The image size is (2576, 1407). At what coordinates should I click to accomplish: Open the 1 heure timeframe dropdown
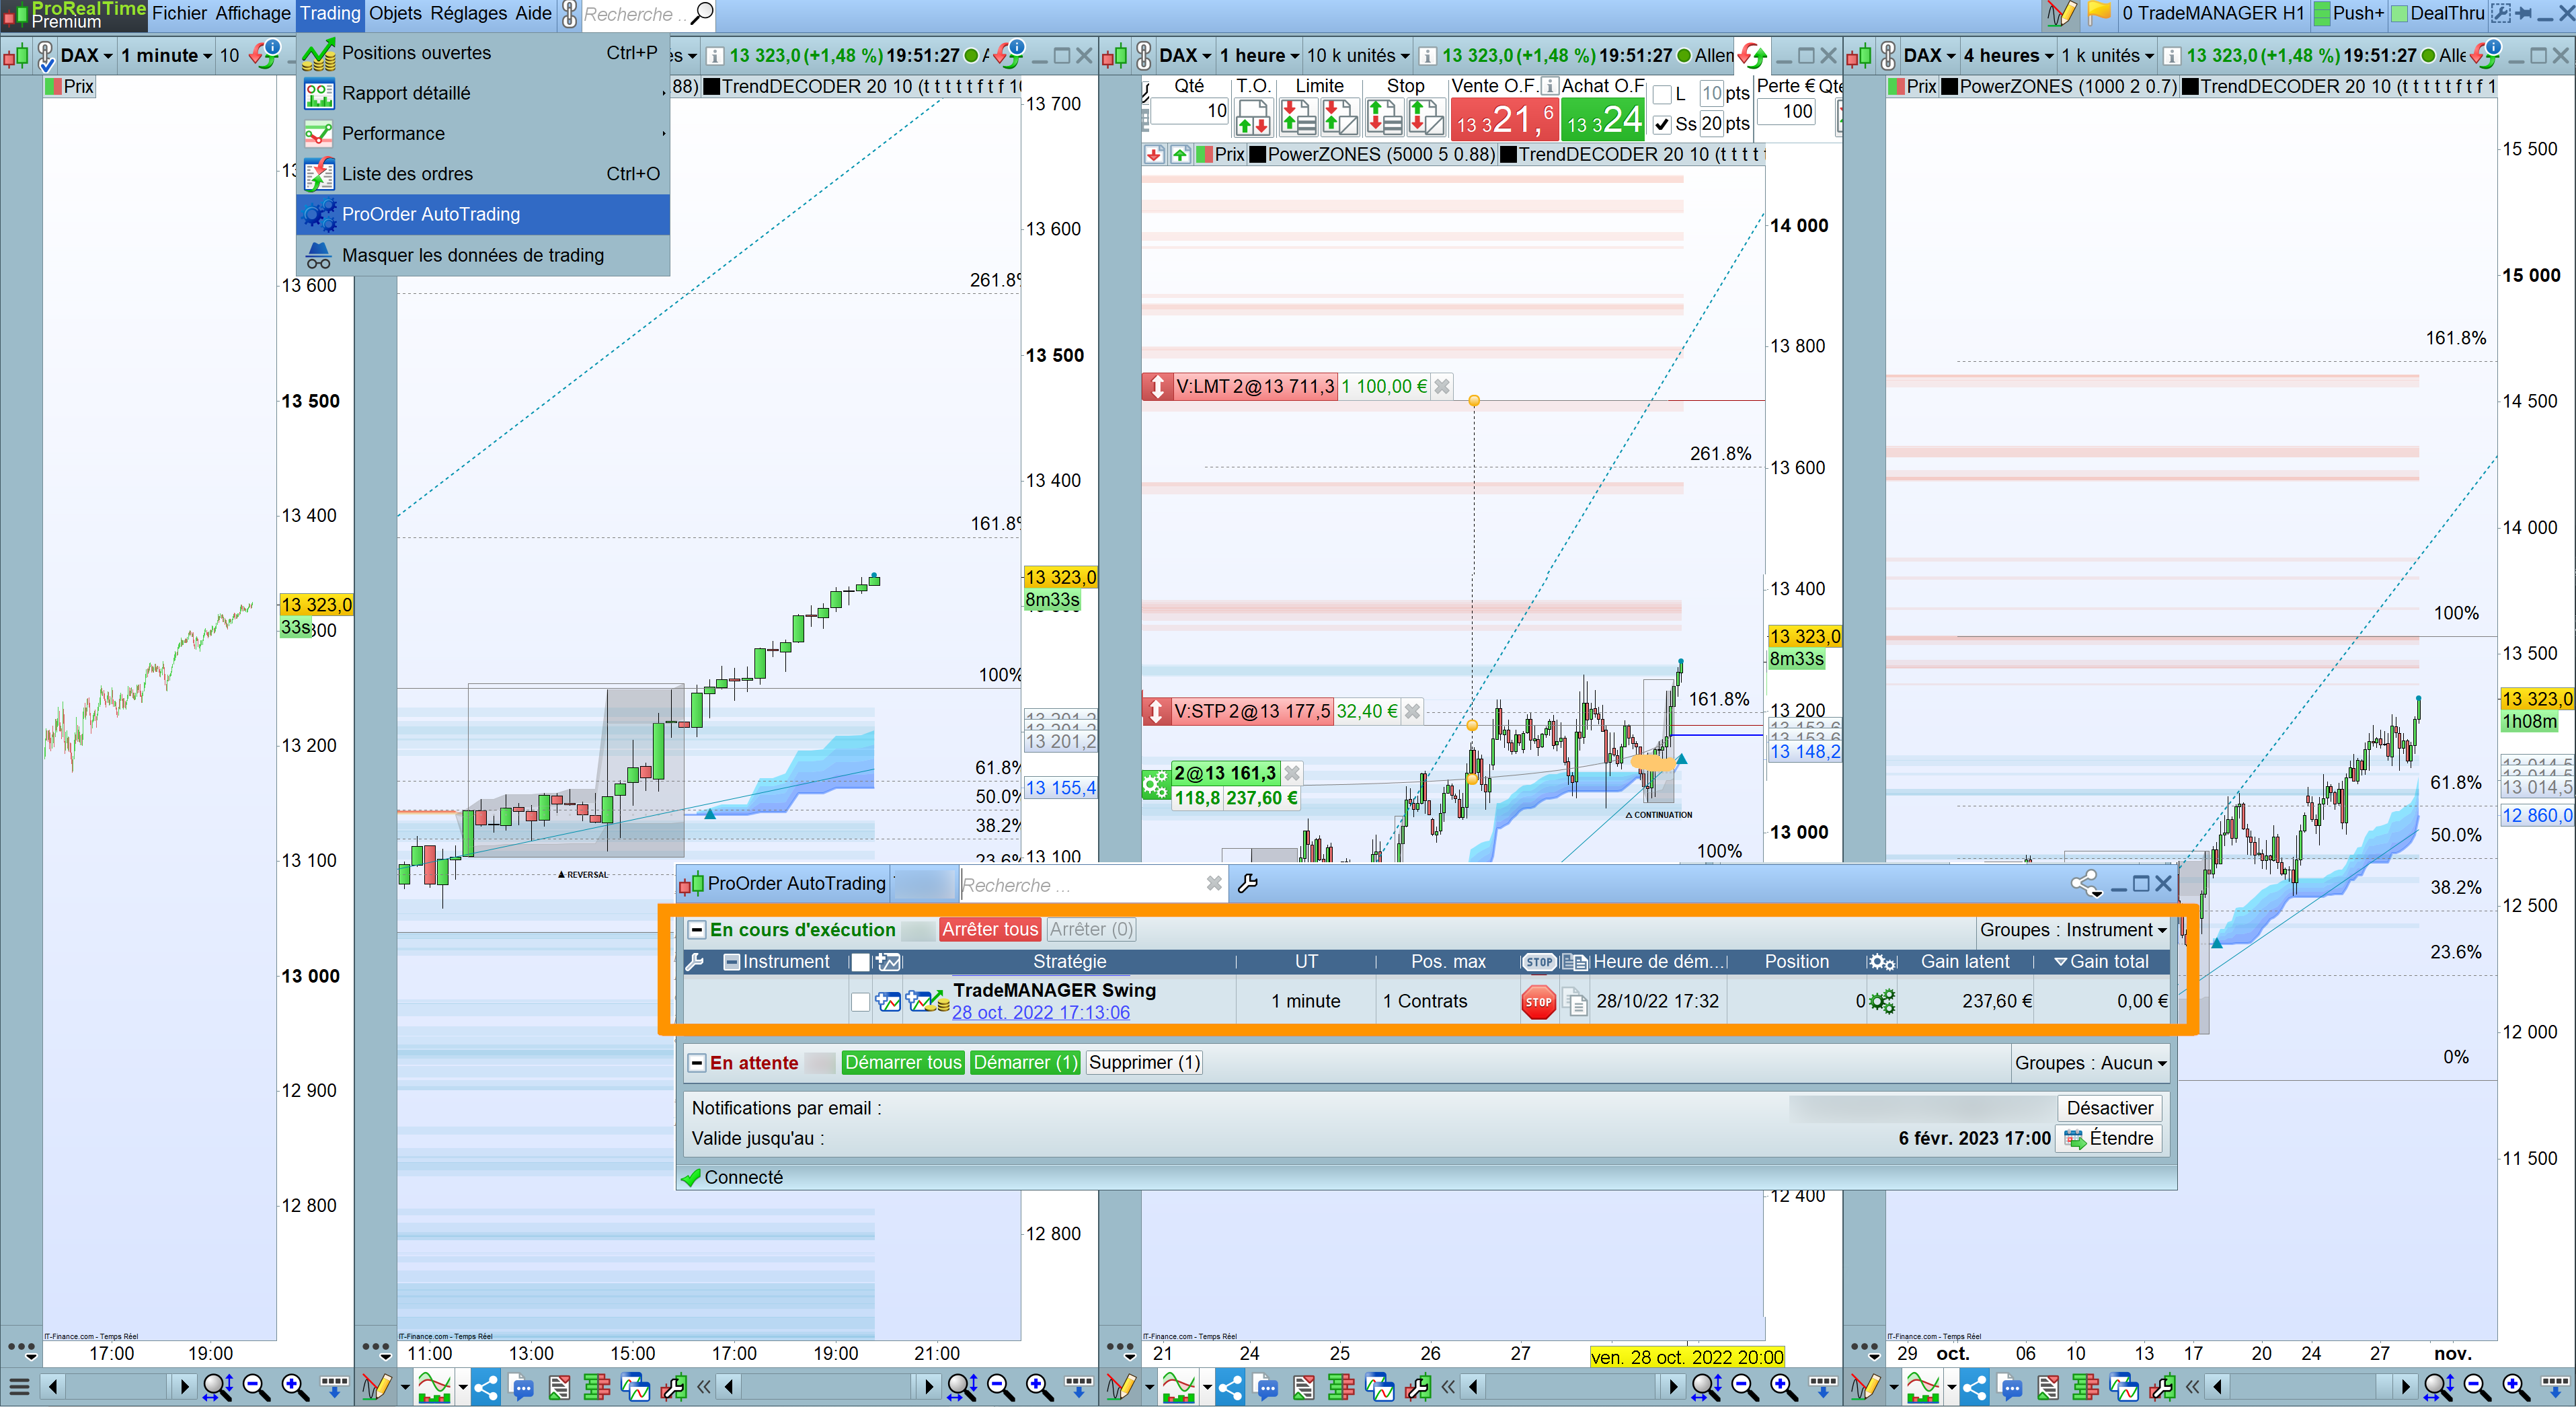pyautogui.click(x=1259, y=56)
